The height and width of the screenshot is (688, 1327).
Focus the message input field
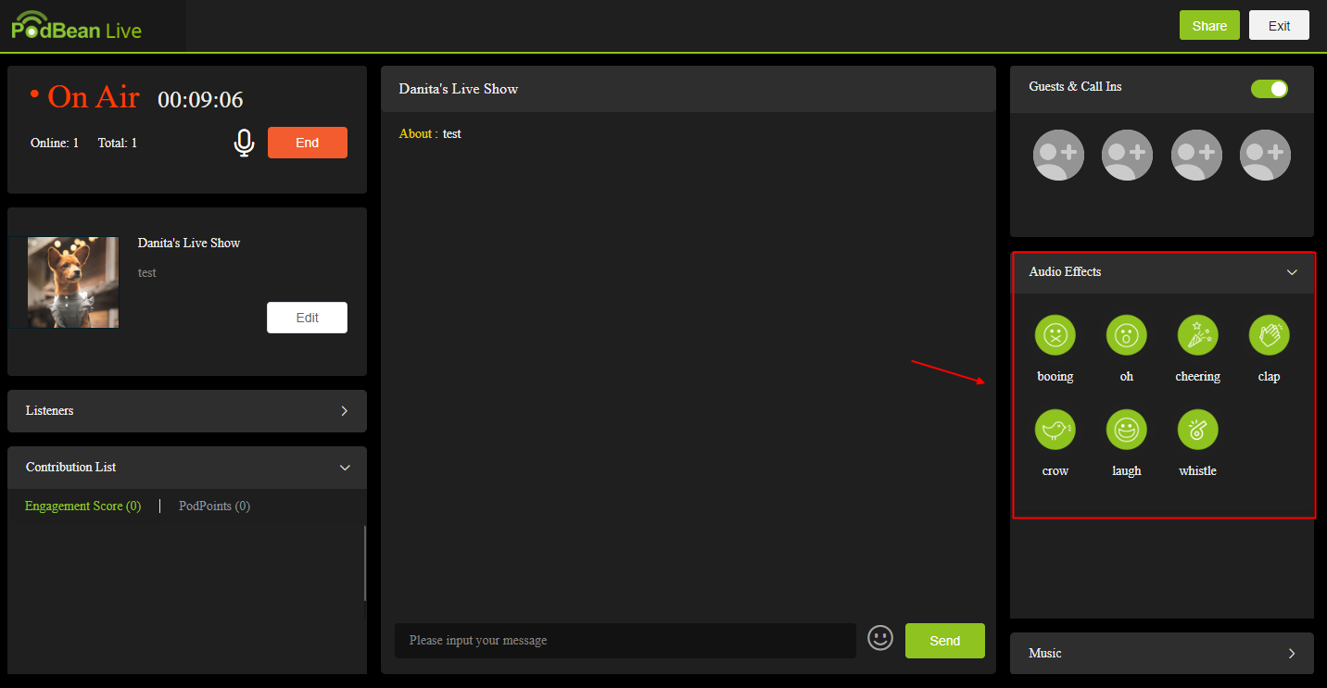pyautogui.click(x=626, y=641)
